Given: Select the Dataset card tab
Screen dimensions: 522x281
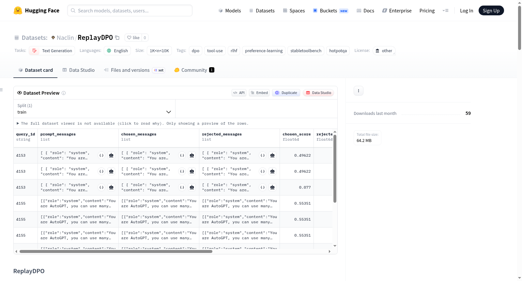Looking at the screenshot, I should (x=36, y=70).
